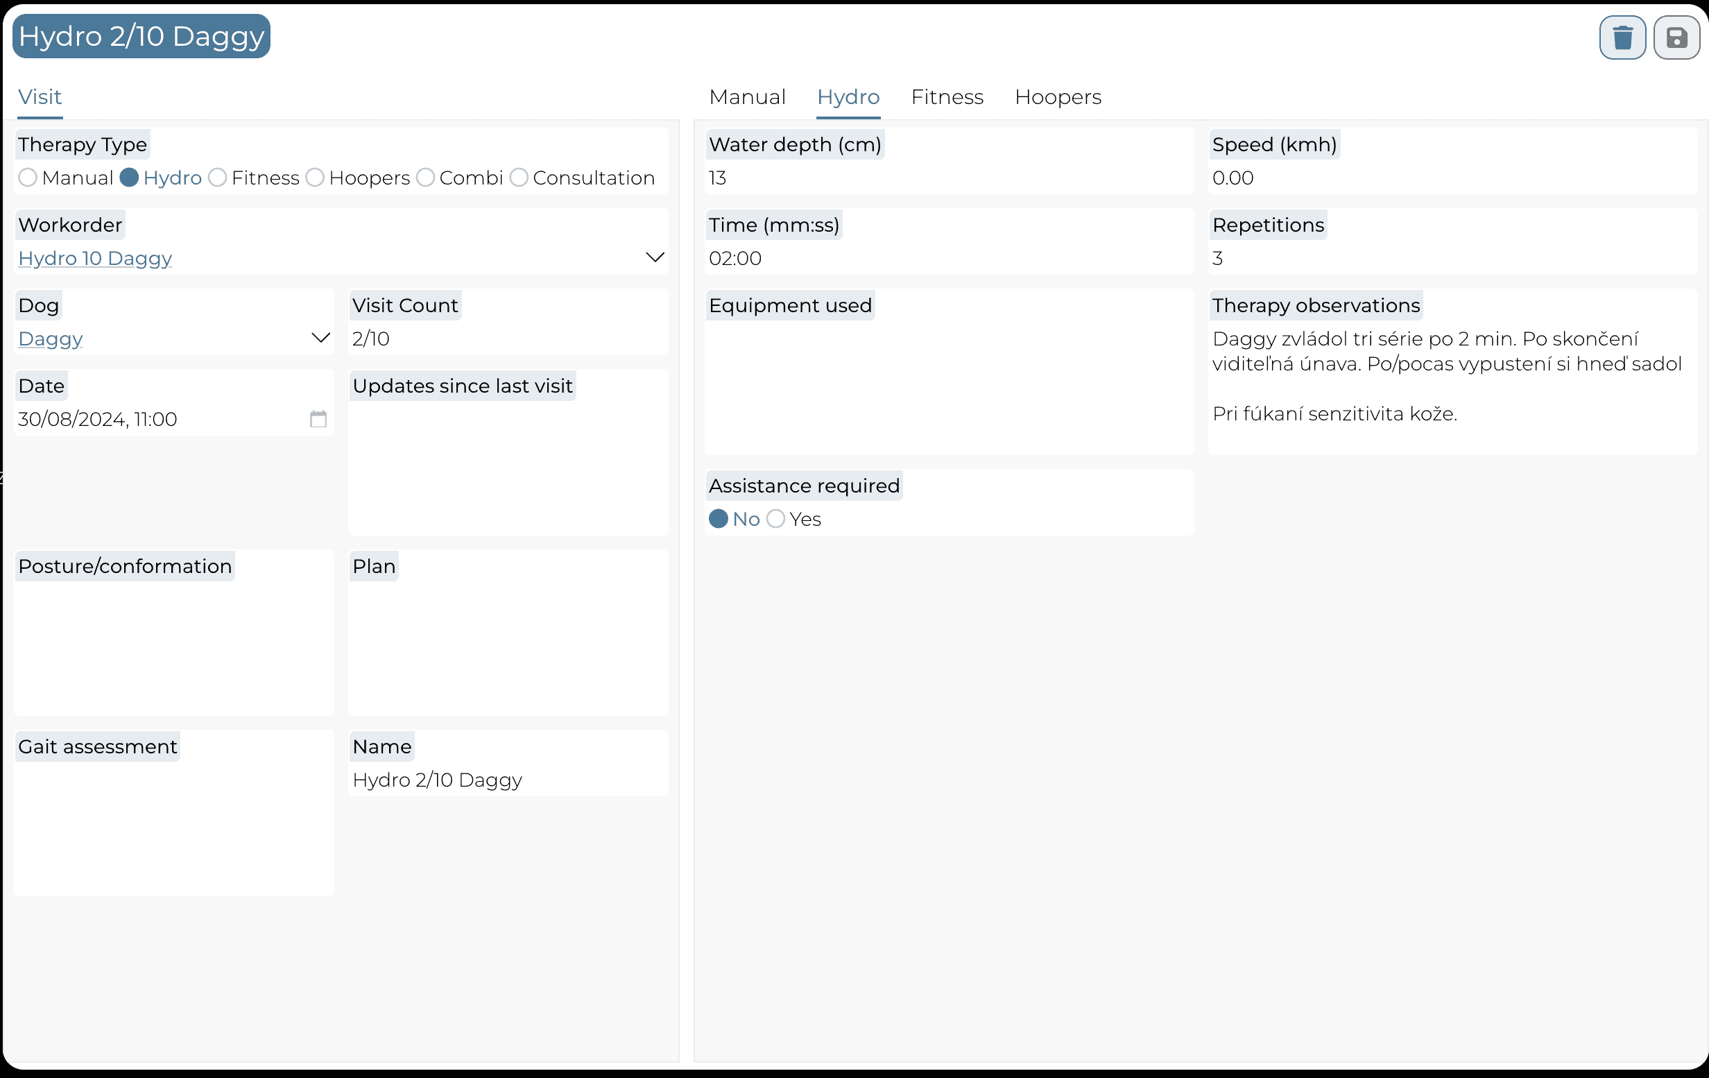The width and height of the screenshot is (1709, 1078).
Task: Click the Date value 30/08/2024, 11:00
Action: click(x=97, y=420)
